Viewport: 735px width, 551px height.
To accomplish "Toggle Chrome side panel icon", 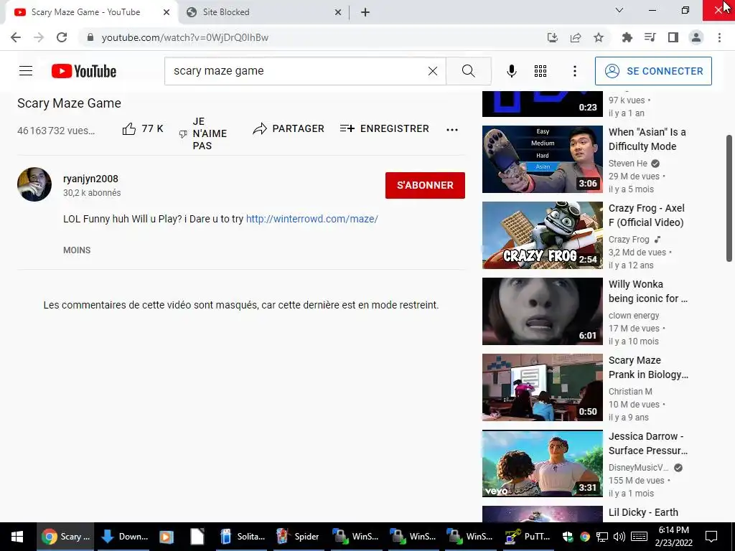I will coord(673,37).
